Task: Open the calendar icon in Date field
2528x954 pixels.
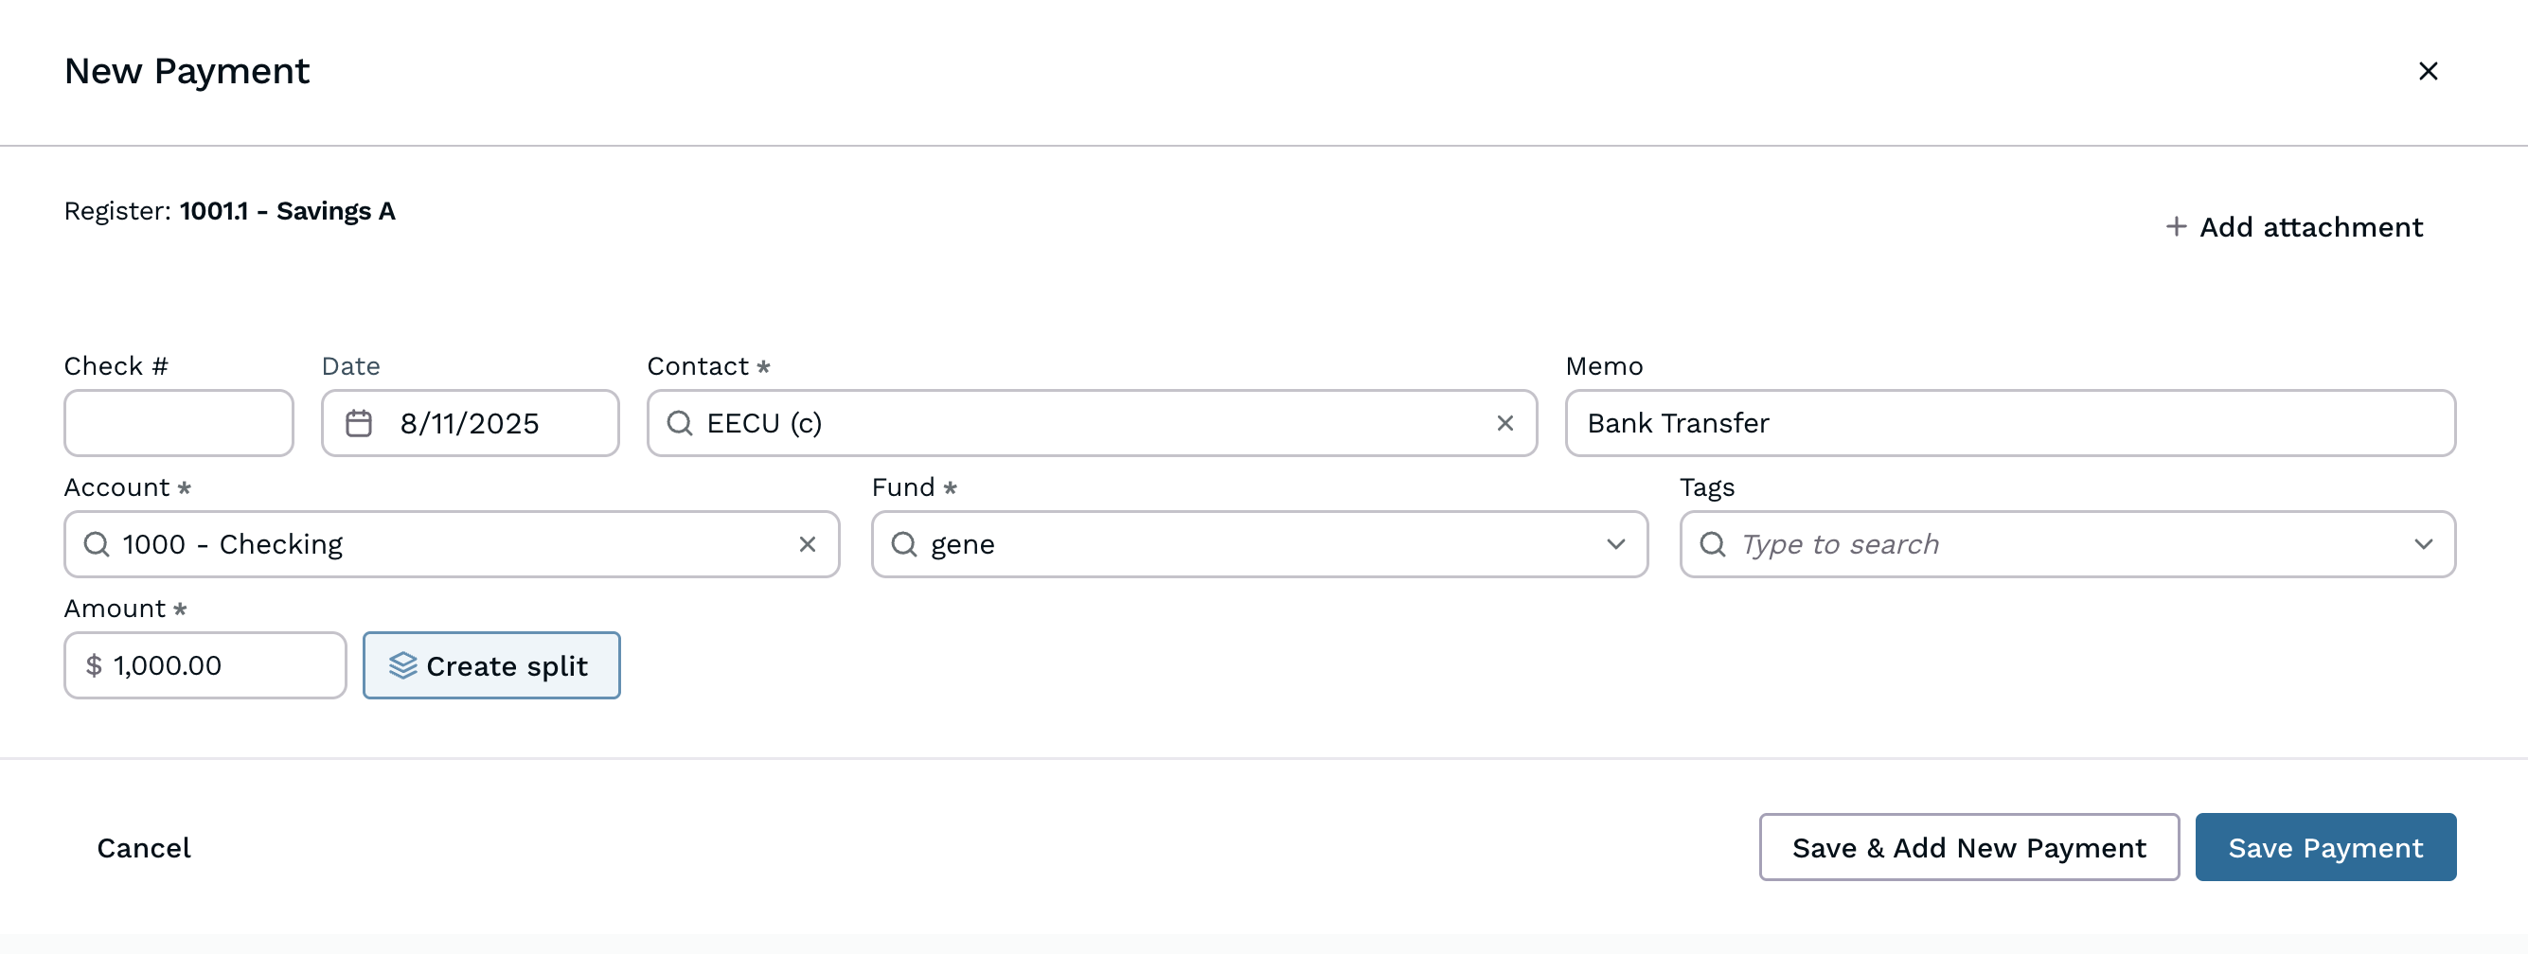Action: point(359,424)
